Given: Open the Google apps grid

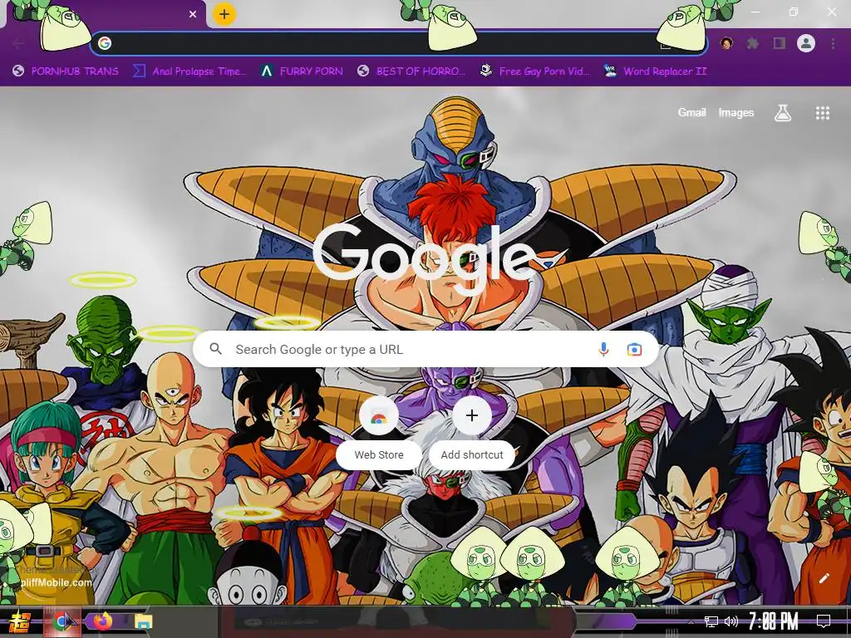Looking at the screenshot, I should (822, 113).
